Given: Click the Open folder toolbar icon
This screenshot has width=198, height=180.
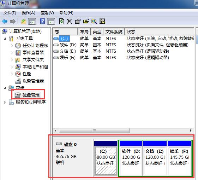Looking at the screenshot, I should click(86, 21).
